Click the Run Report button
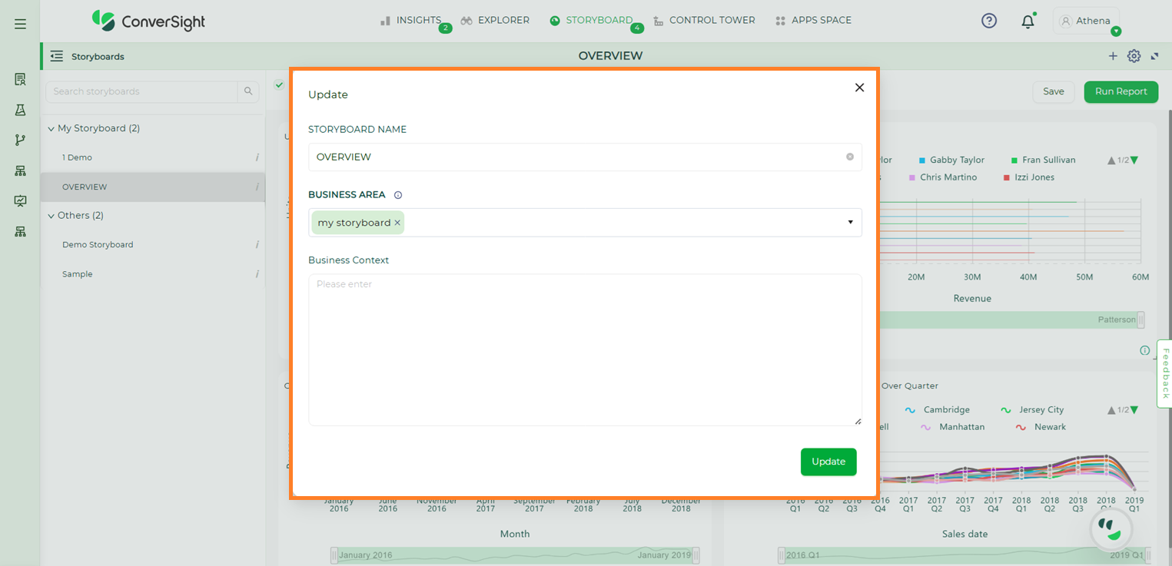The width and height of the screenshot is (1172, 566). 1121,91
